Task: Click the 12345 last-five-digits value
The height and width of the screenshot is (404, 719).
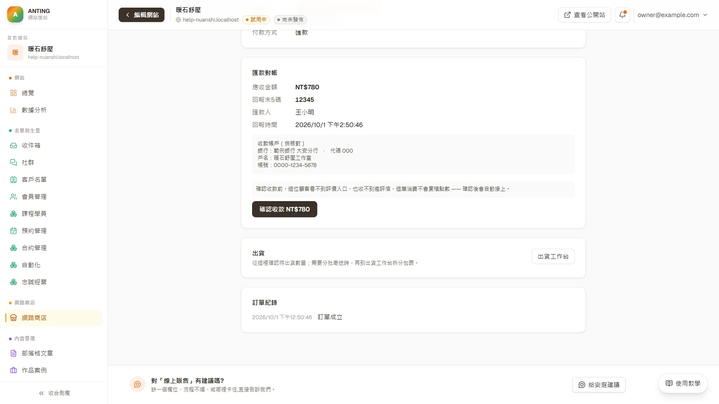Action: coord(305,100)
